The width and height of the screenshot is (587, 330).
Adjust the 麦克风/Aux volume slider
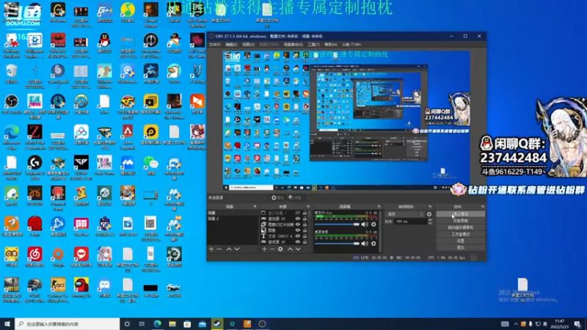click(337, 224)
